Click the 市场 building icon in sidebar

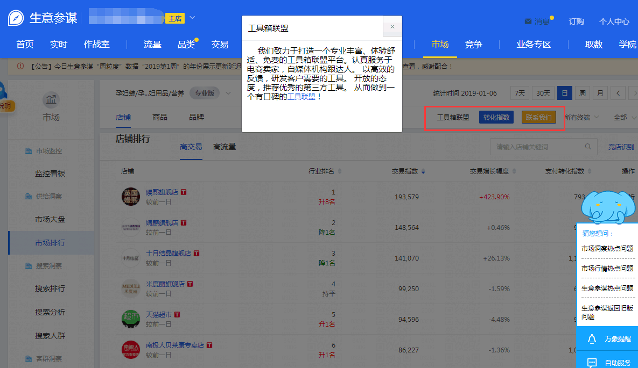(x=51, y=99)
